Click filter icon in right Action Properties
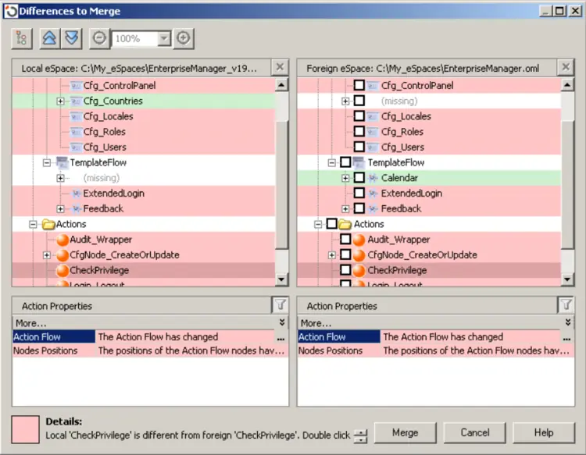Image resolution: width=586 pixels, height=455 pixels. pos(564,305)
